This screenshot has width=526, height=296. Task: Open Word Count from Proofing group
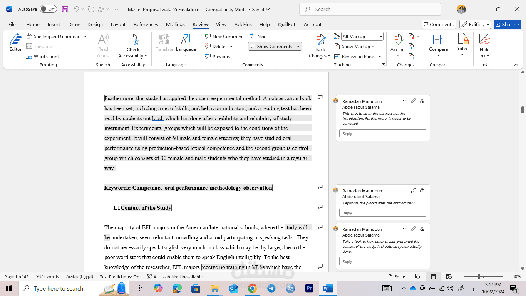click(43, 57)
